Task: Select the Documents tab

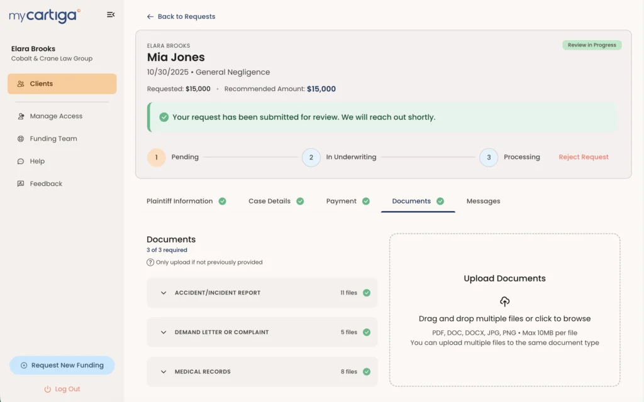Action: point(418,201)
